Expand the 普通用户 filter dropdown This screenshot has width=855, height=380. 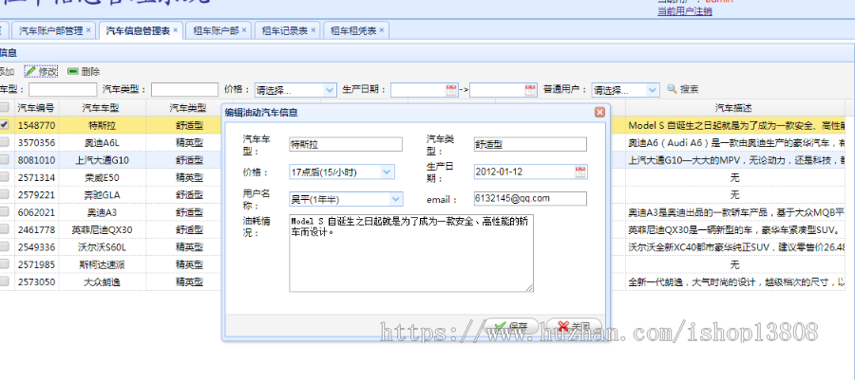tap(653, 90)
